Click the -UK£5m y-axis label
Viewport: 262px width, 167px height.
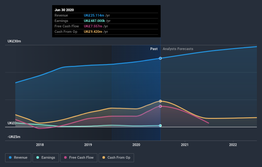[x=14, y=137]
